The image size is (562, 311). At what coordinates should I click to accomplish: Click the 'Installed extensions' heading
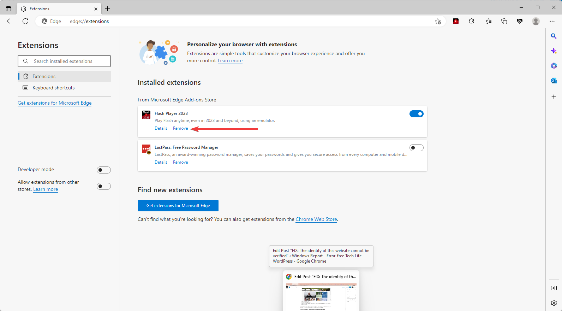[x=169, y=82]
